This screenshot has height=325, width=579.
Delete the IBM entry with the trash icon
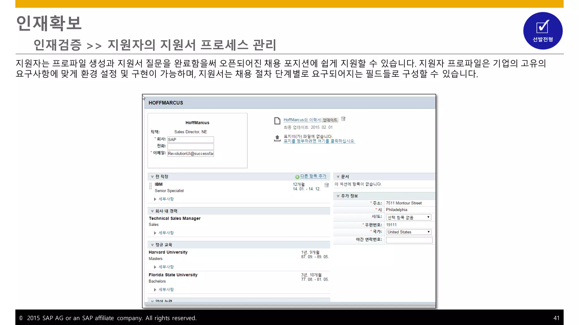click(327, 185)
